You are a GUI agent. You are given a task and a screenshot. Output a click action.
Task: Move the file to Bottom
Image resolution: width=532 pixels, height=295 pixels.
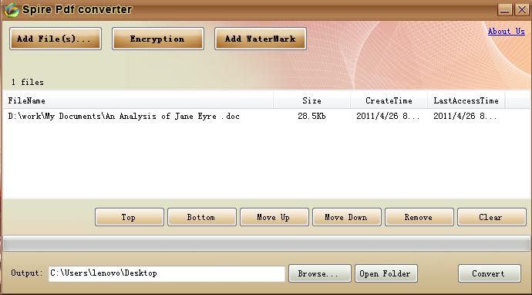coord(202,217)
